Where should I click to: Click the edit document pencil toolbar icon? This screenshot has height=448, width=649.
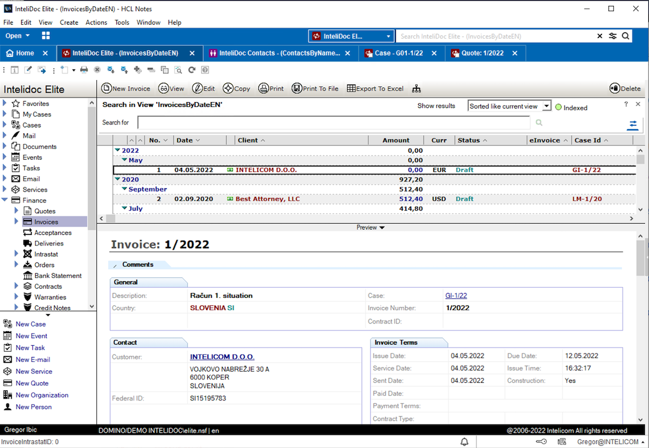(28, 70)
